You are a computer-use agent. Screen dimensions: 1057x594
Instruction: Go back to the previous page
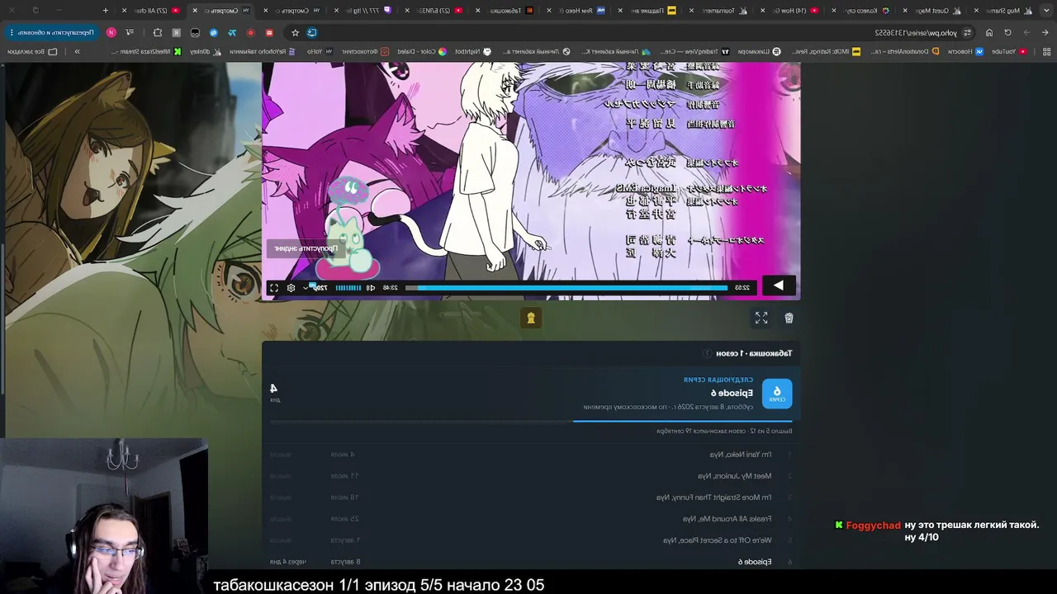click(1045, 32)
